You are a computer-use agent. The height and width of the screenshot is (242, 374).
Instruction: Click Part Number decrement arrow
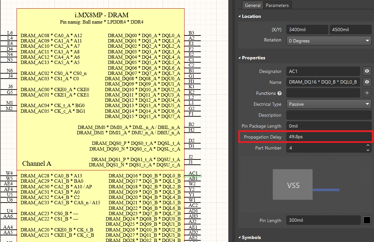368,150
